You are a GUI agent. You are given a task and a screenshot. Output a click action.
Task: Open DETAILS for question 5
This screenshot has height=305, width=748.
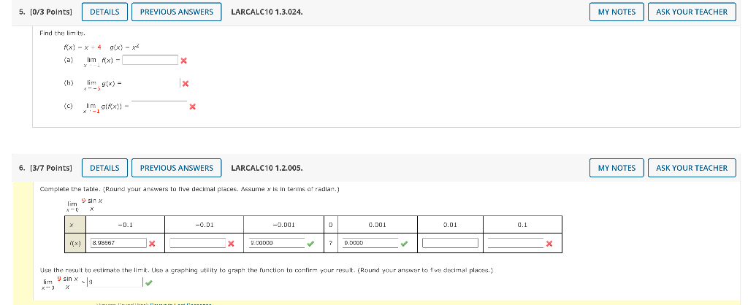[104, 12]
